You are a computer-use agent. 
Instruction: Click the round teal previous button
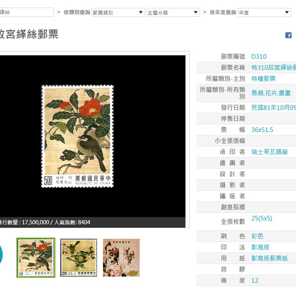1,254
